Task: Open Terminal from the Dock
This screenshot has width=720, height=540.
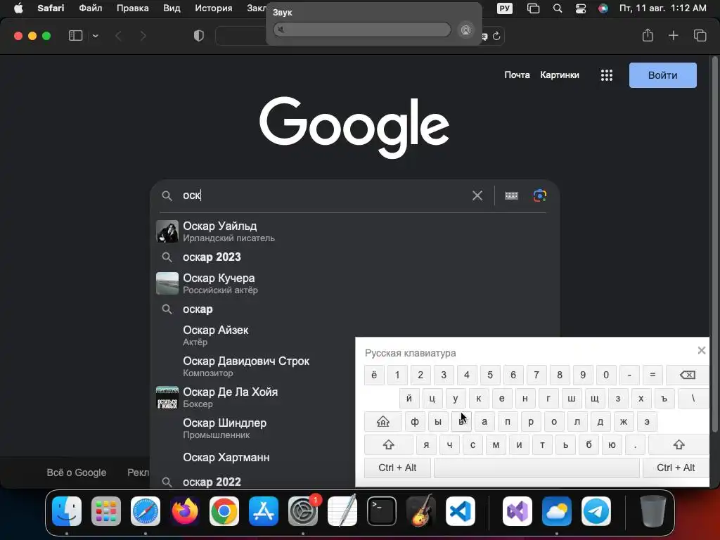Action: click(382, 511)
